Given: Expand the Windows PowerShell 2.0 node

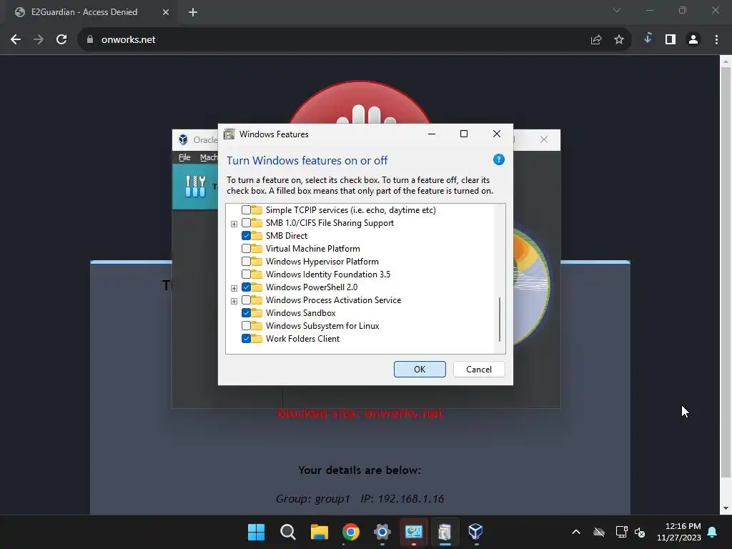Looking at the screenshot, I should pos(234,288).
